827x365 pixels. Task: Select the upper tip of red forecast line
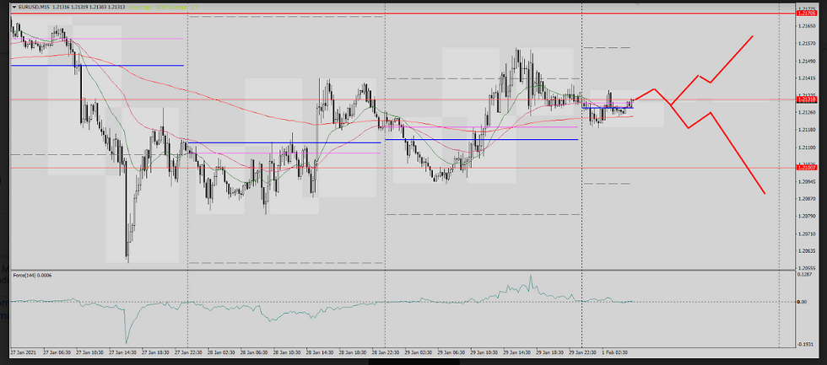point(752,36)
